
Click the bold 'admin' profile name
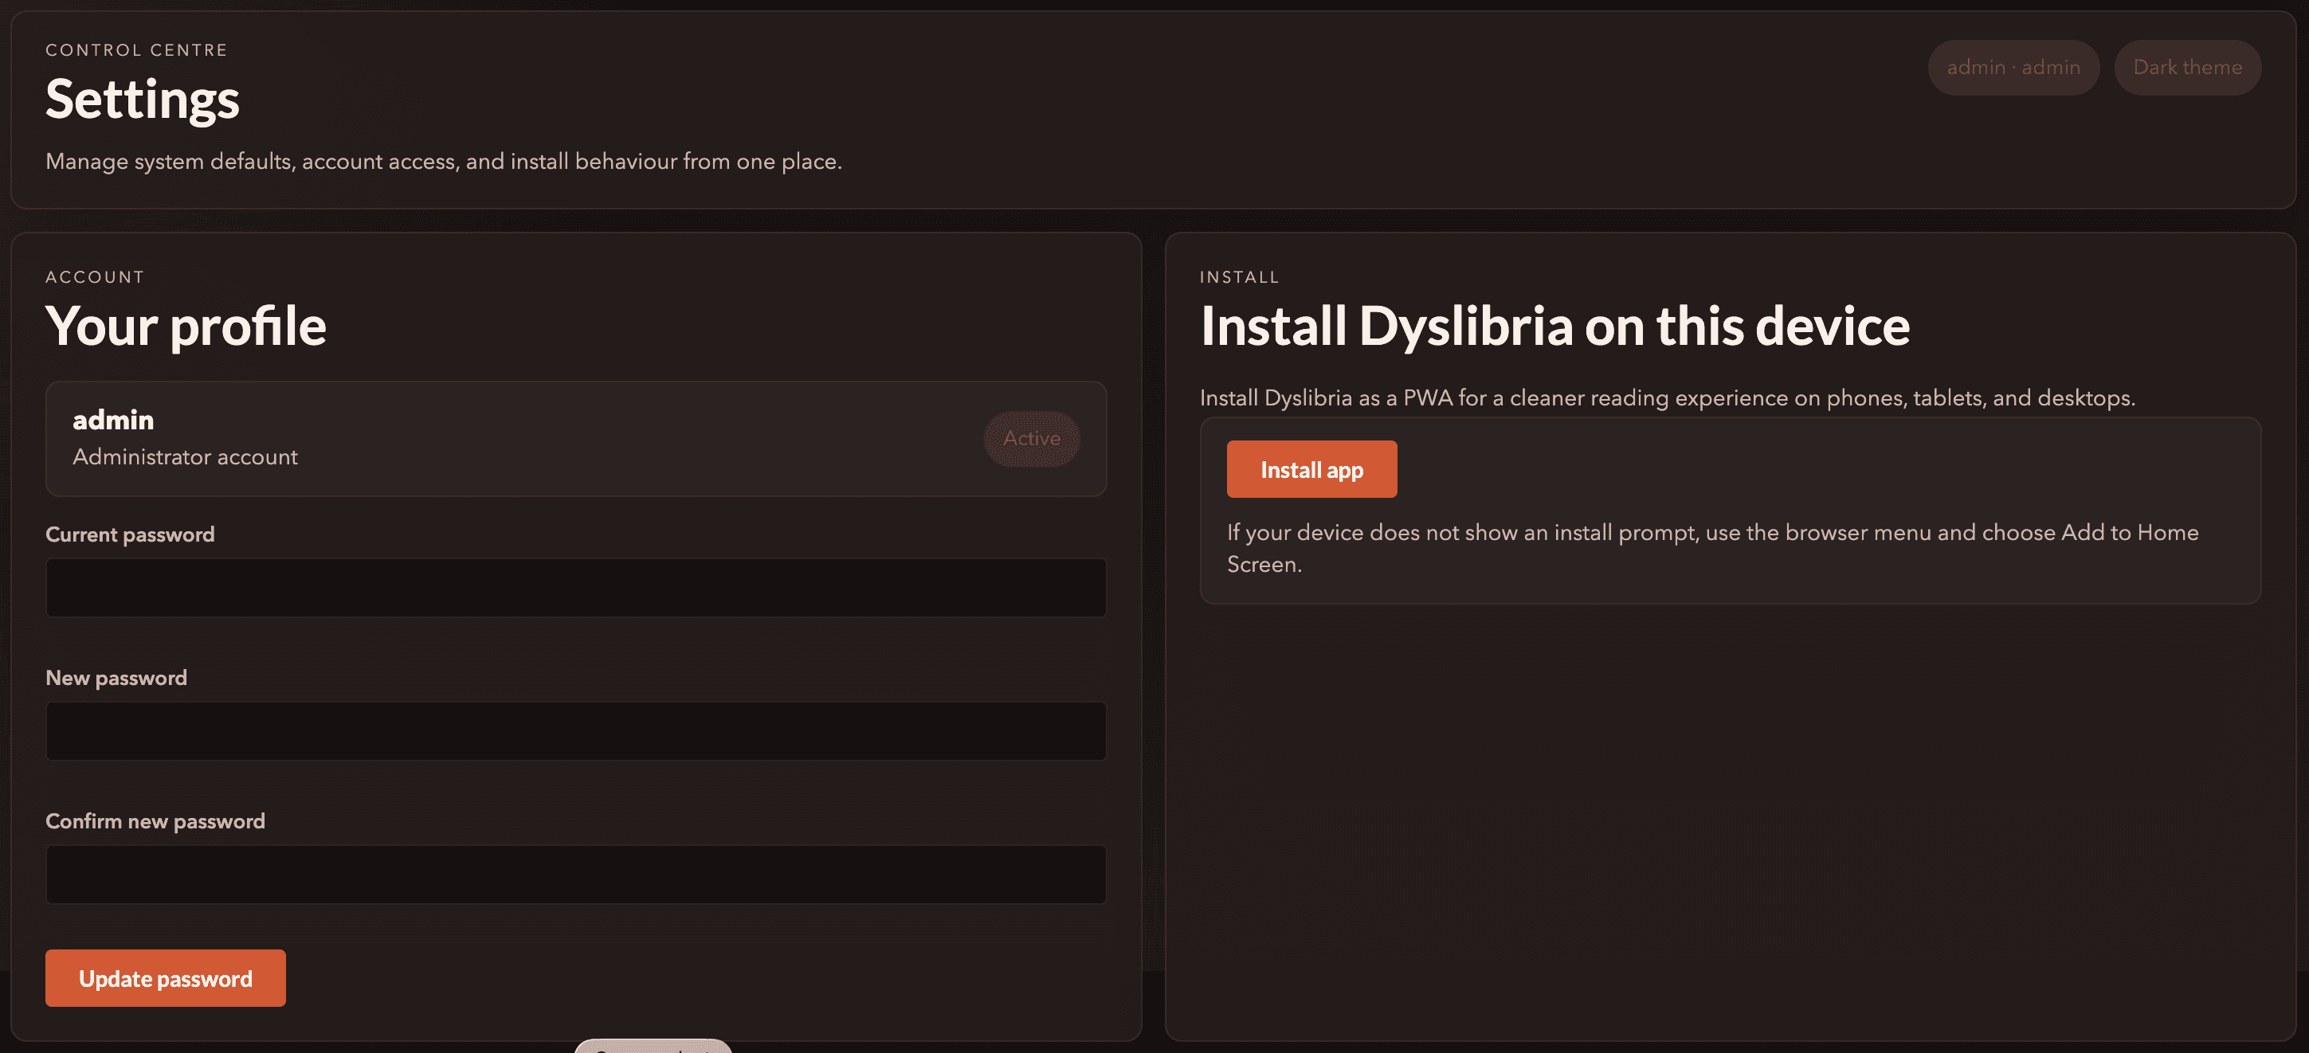pos(113,420)
